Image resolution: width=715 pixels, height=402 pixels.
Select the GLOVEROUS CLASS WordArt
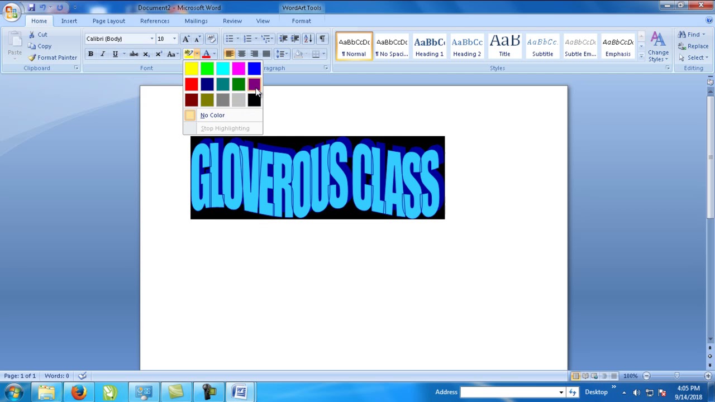point(317,178)
